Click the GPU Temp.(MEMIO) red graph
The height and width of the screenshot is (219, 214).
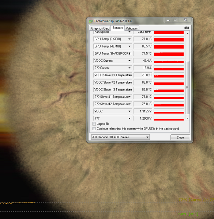pyautogui.click(x=169, y=46)
